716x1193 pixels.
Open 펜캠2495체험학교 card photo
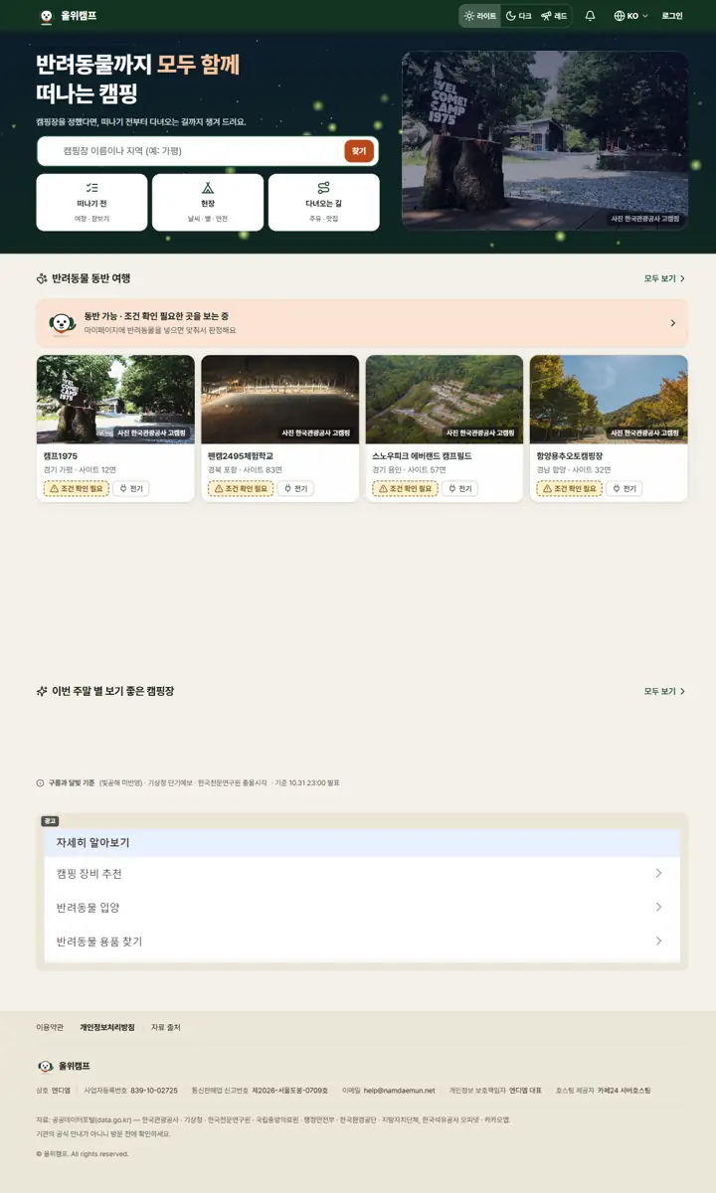point(279,400)
